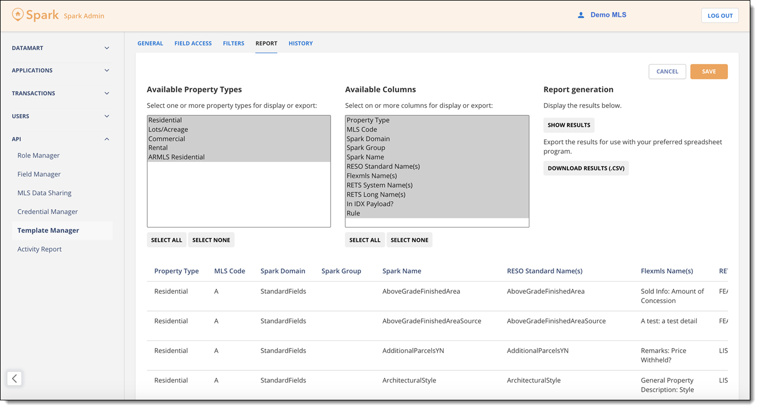View the History tab
Viewport: 759px width, 409px height.
(300, 43)
